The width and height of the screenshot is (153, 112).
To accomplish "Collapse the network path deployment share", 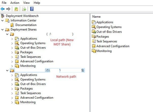I will [7, 70].
